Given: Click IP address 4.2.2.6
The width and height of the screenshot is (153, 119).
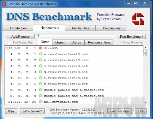Looking at the screenshot, I should (23, 84).
